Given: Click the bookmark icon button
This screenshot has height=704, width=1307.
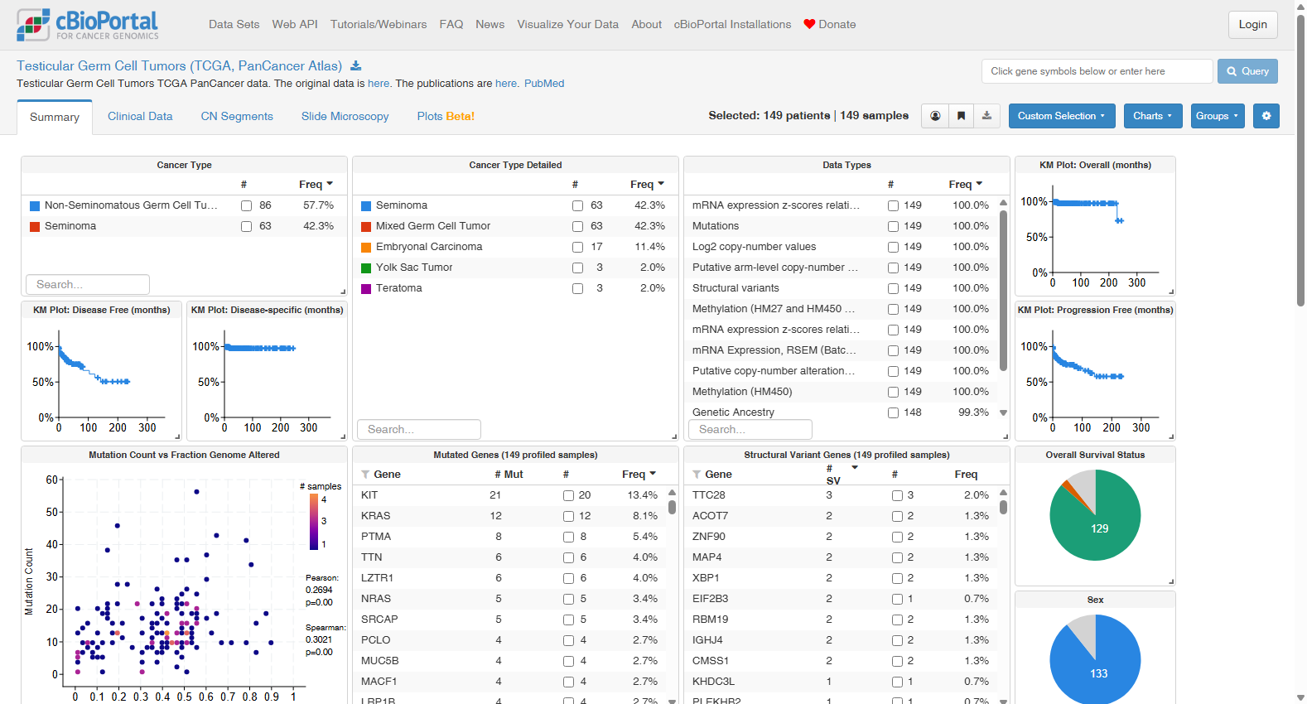Looking at the screenshot, I should [961, 116].
